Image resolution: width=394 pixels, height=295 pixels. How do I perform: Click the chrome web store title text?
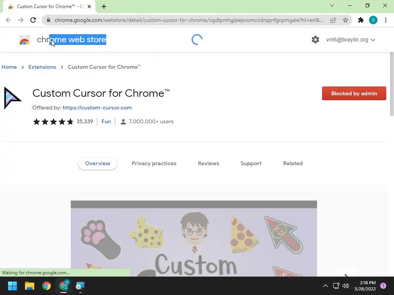(72, 40)
